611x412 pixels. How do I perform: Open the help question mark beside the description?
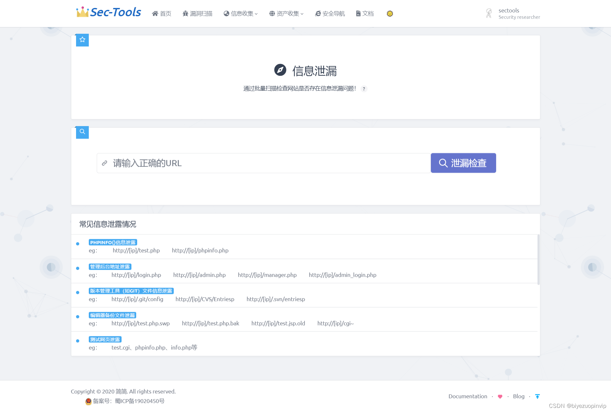(x=364, y=89)
